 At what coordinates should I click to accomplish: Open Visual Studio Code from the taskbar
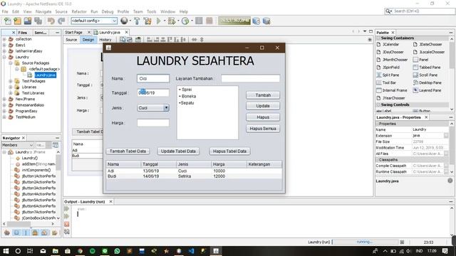(191, 251)
